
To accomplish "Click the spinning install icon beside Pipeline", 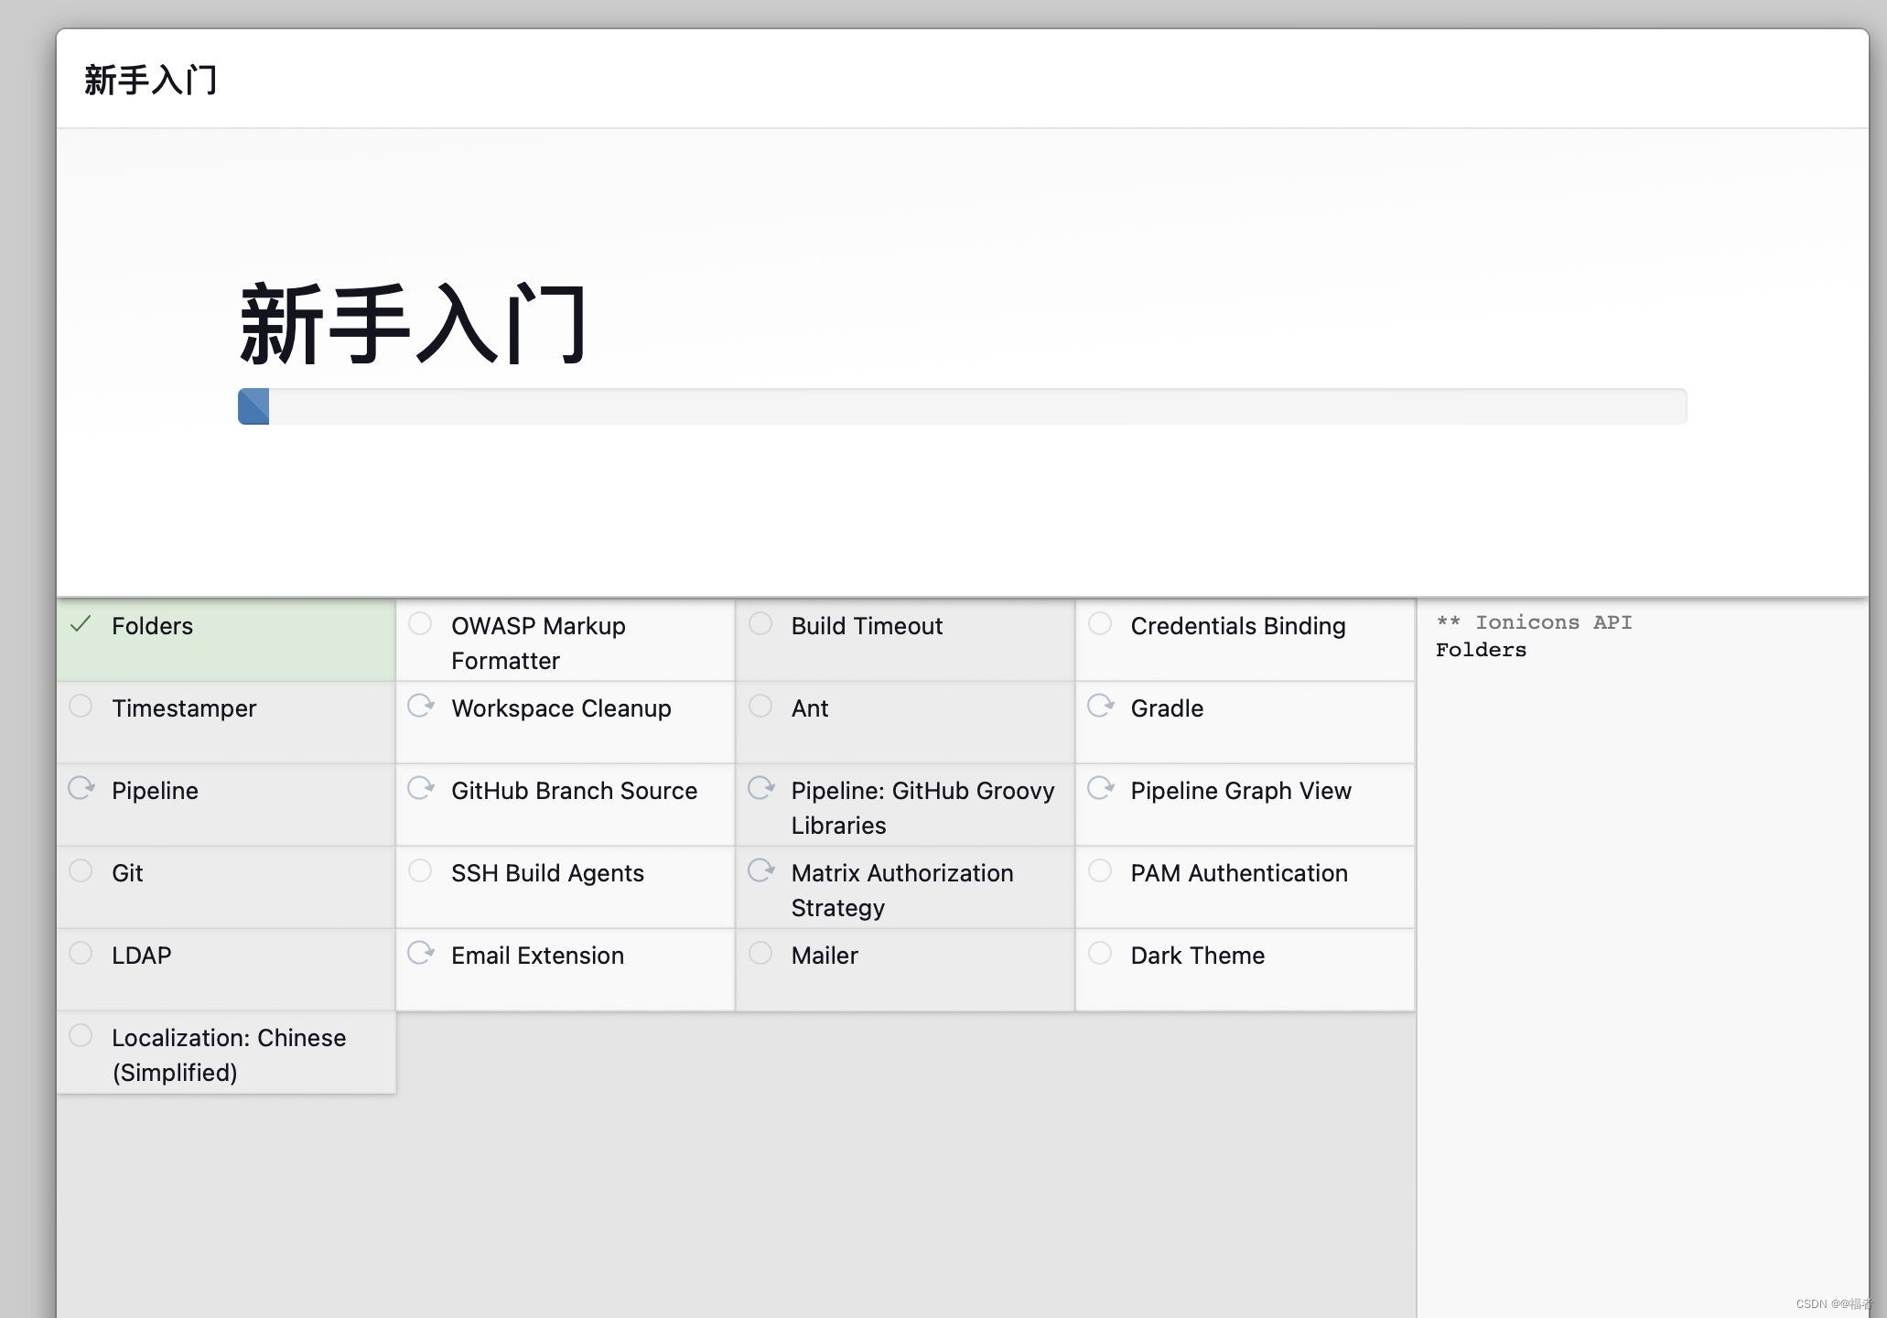I will pos(81,788).
